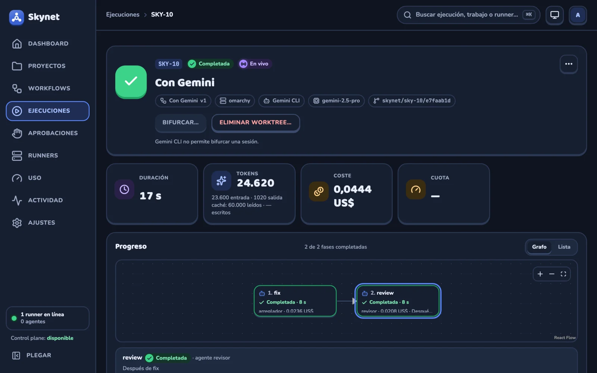Open Proyectos folder icon
This screenshot has height=373, width=597.
17,66
